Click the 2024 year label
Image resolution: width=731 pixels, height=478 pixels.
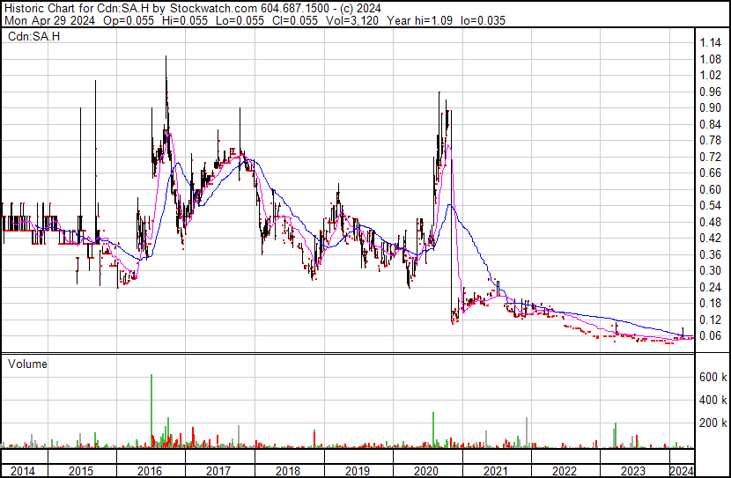pyautogui.click(x=682, y=471)
